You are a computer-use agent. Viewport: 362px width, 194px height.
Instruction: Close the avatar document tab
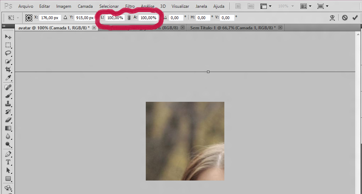94,28
